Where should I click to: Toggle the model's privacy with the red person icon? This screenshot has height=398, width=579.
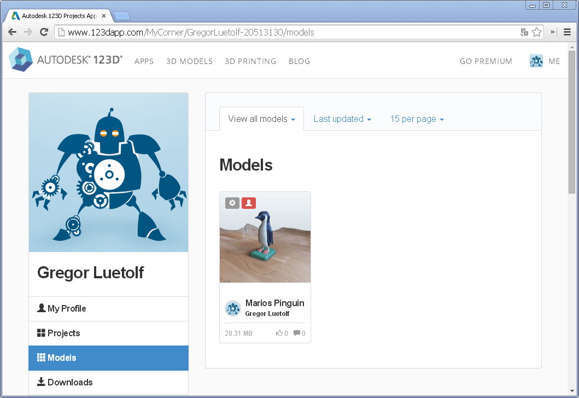point(249,203)
